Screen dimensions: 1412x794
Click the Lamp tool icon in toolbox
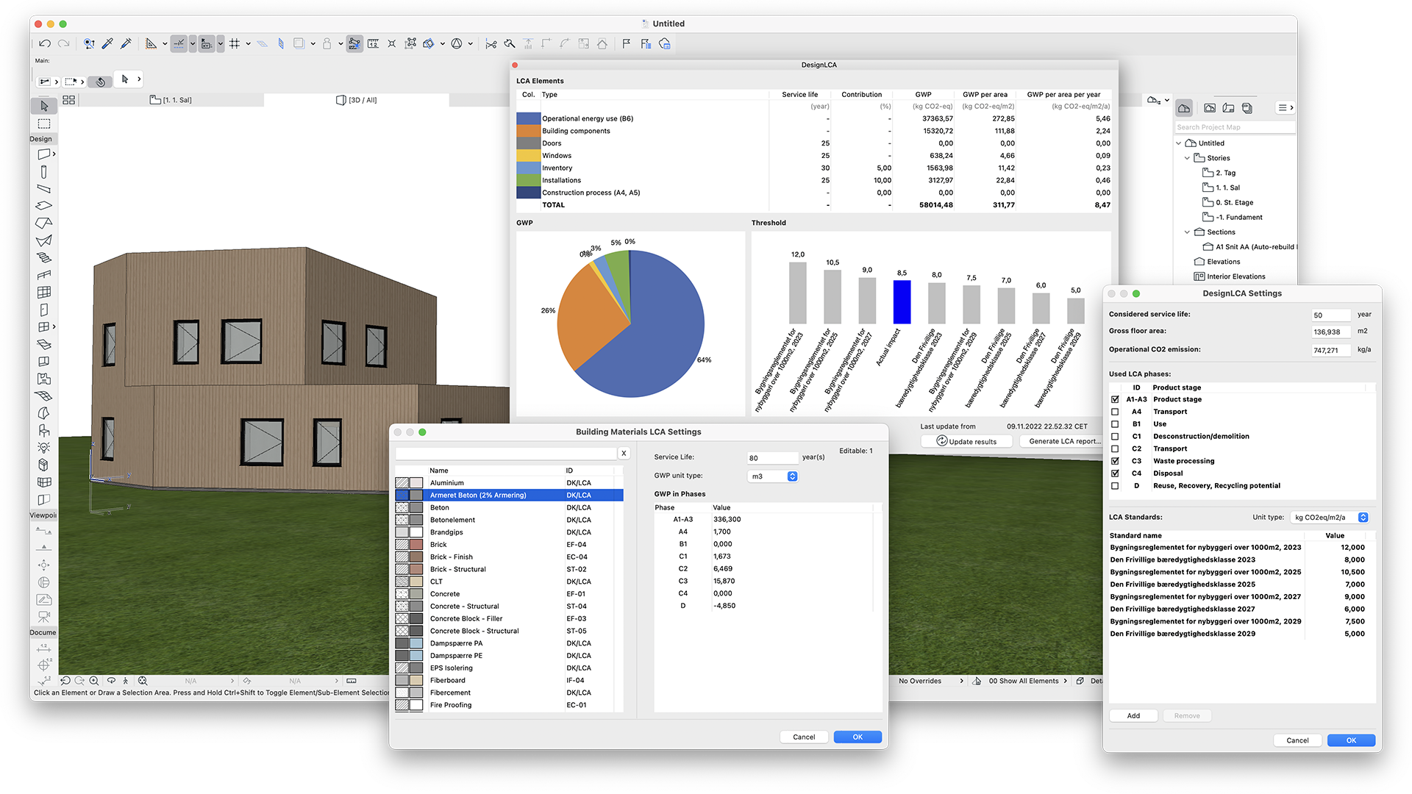pos(44,448)
